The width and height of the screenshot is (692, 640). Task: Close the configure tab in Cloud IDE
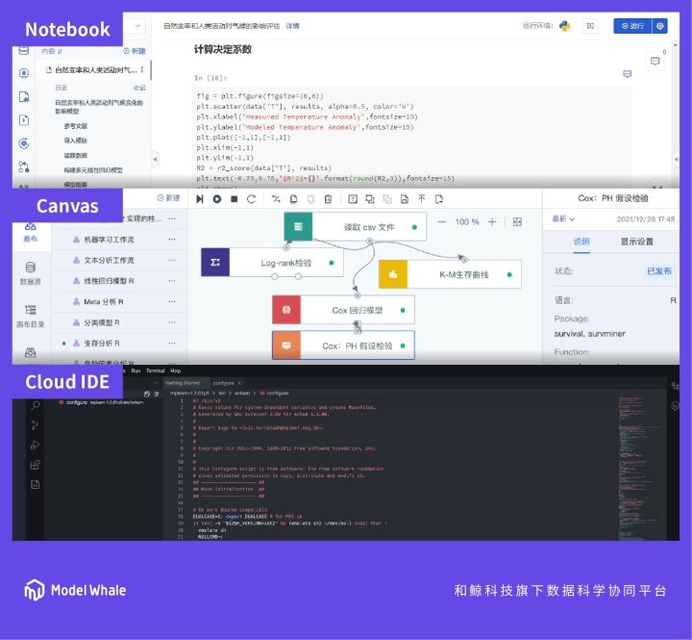pyautogui.click(x=239, y=383)
